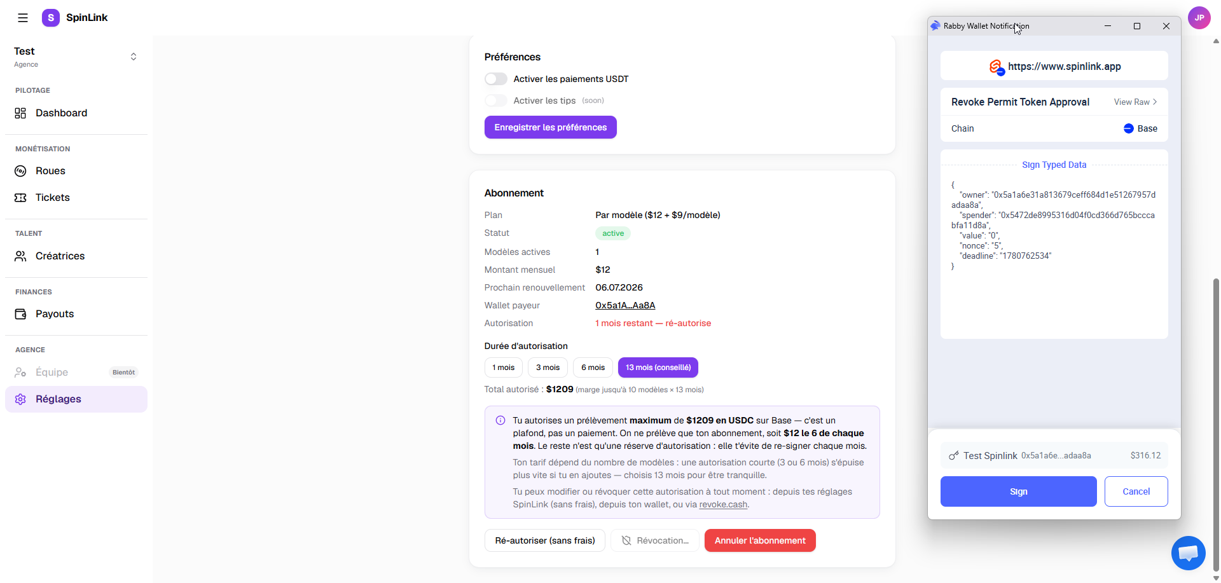1221x583 pixels.
Task: Click the page vertical scrollbar thumb
Action: [x=1216, y=425]
